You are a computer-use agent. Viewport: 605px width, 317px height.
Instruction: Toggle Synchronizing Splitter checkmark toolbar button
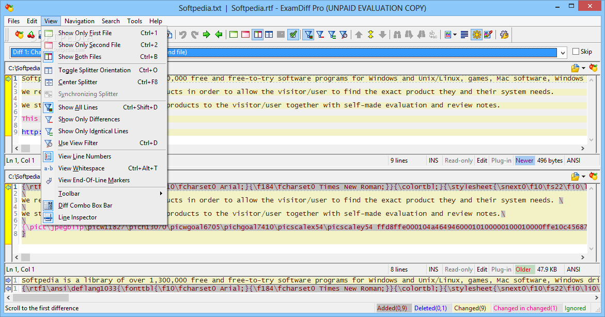click(293, 35)
